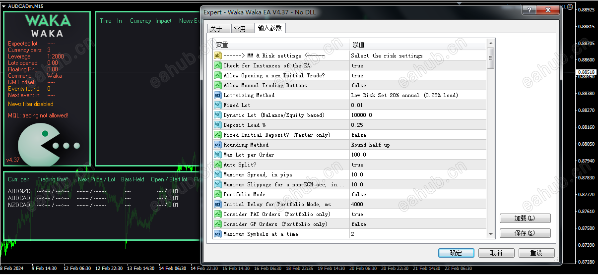This screenshot has height=275, width=598.
Task: Click the Maximum Slippage row icon
Action: click(217, 184)
